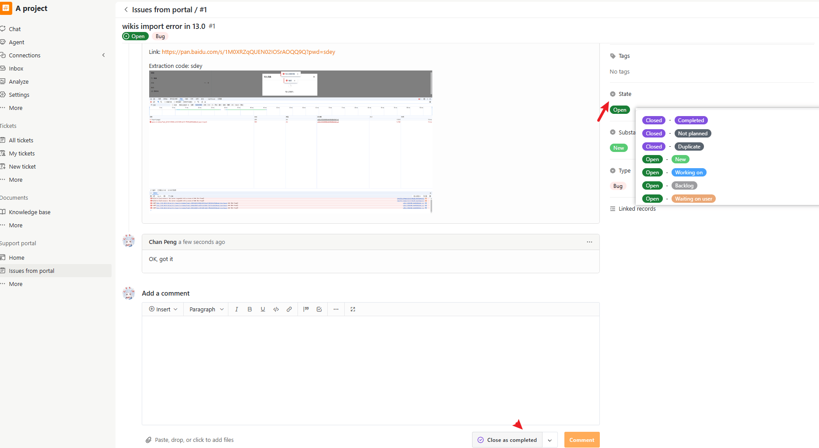Open Settings in the sidebar

19,95
